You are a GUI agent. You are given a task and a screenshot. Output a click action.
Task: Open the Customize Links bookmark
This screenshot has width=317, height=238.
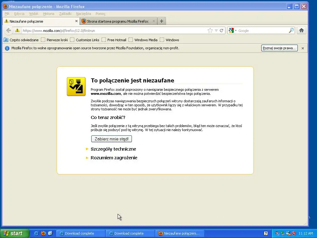click(85, 40)
